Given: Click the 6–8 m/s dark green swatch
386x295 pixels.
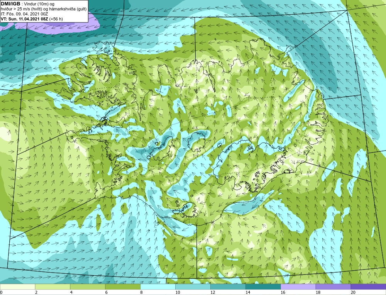Looking at the screenshot, I should [x=123, y=287].
